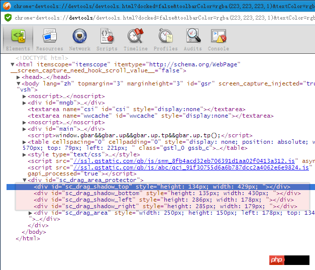Viewport: 315px width, 270px height.
Task: Open the gci_91f30755d6a6b787dcc2a4062e6e9824.js script link
Action: point(191,167)
